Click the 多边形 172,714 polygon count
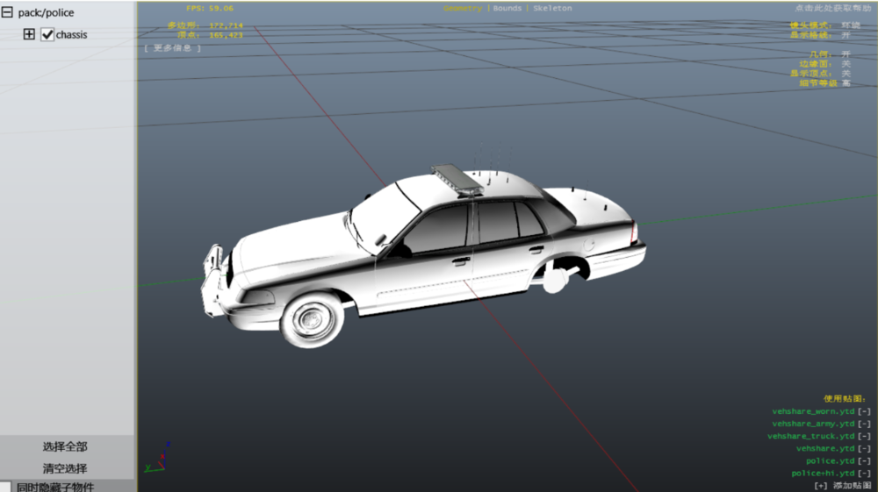 coord(205,25)
